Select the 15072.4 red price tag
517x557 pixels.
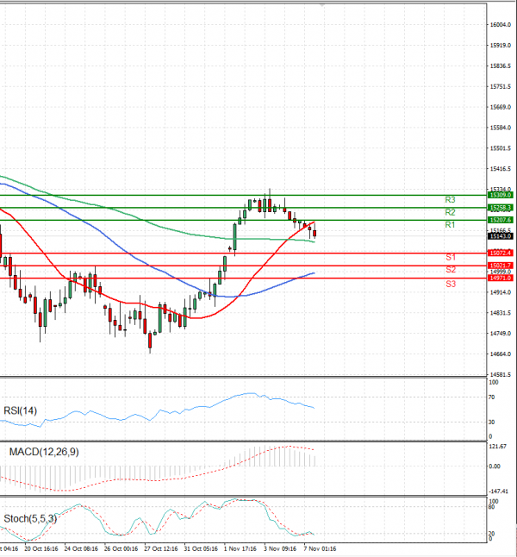501,253
